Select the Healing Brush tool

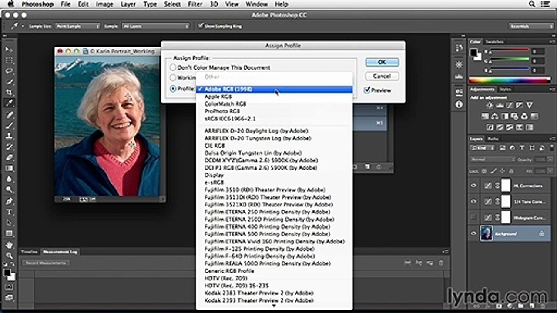click(x=9, y=114)
